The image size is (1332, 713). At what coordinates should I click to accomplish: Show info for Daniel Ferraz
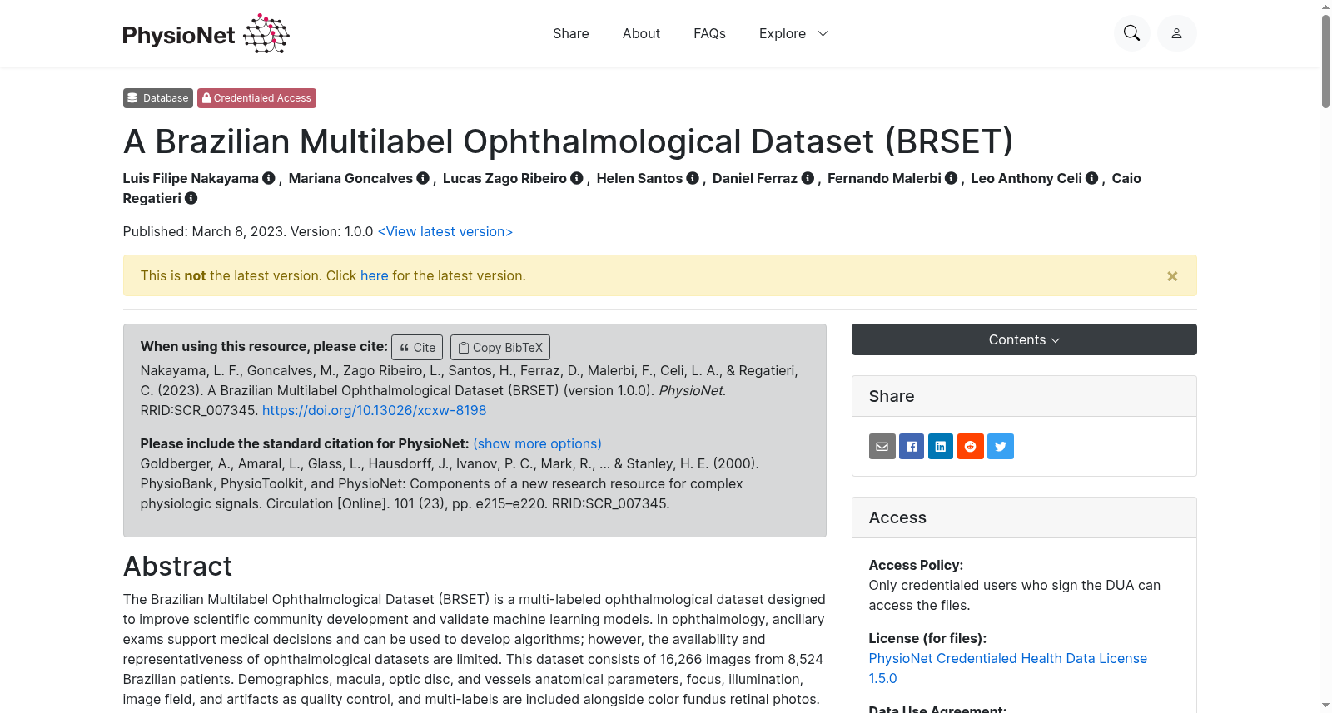[808, 178]
